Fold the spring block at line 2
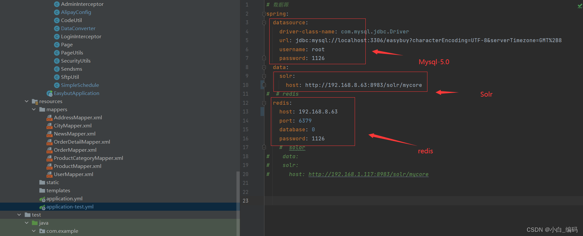583x236 pixels. (x=264, y=14)
